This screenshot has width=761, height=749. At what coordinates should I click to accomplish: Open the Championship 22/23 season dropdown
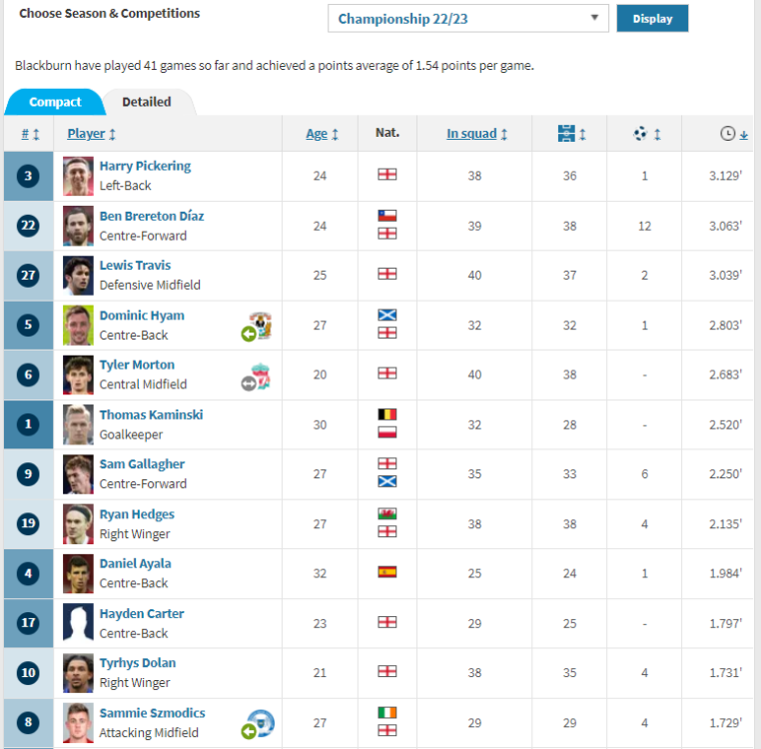tap(467, 19)
